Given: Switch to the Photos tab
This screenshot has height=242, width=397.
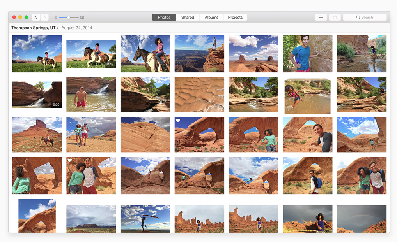Looking at the screenshot, I should click(x=164, y=17).
